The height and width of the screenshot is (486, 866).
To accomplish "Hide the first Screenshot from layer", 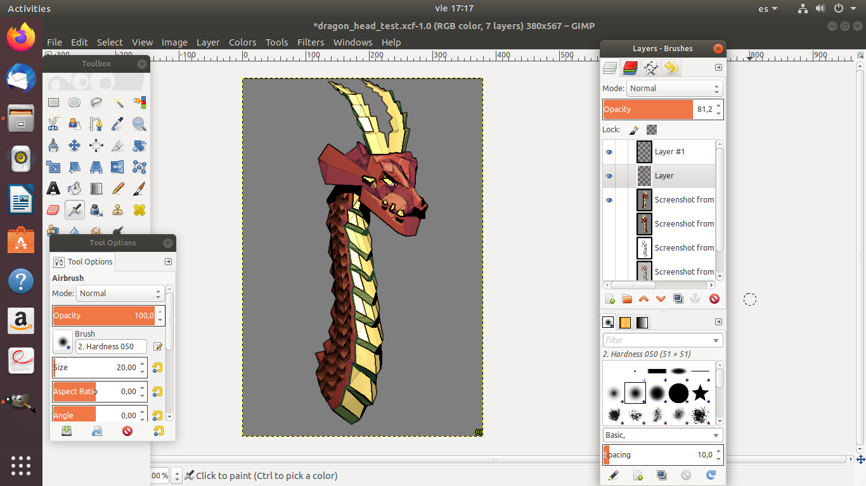I will click(609, 200).
